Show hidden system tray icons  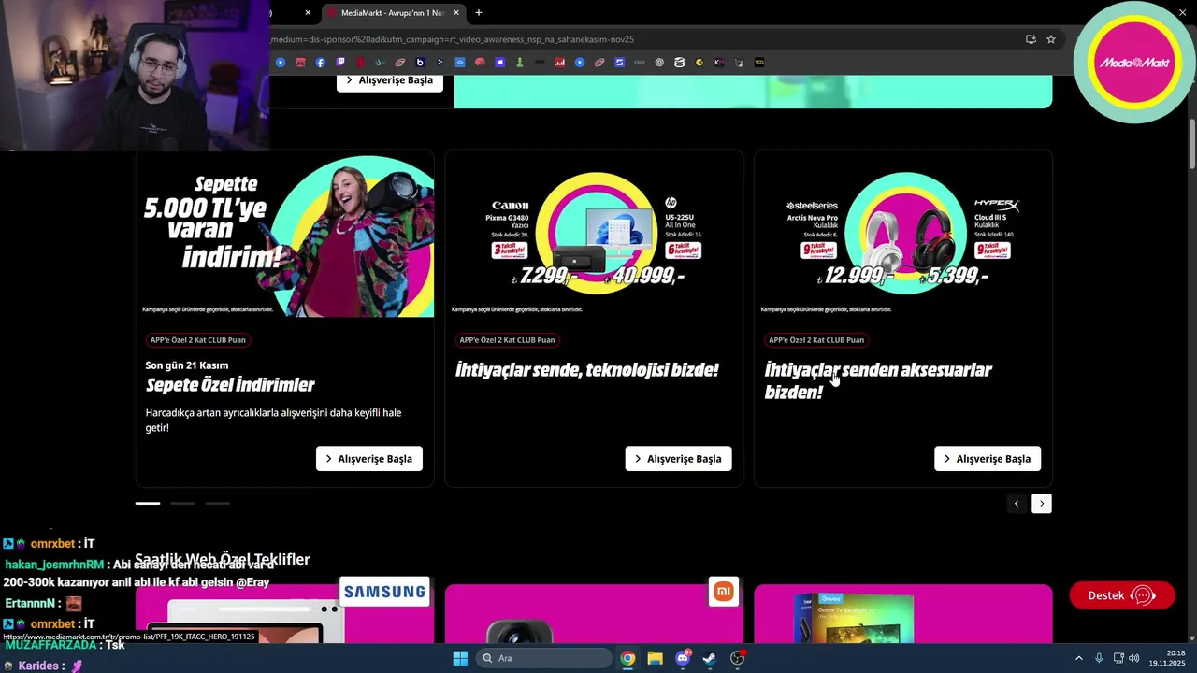pyautogui.click(x=1078, y=658)
